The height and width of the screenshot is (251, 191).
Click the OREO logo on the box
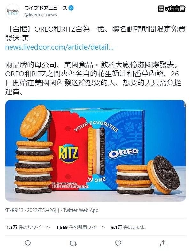pos(123,153)
